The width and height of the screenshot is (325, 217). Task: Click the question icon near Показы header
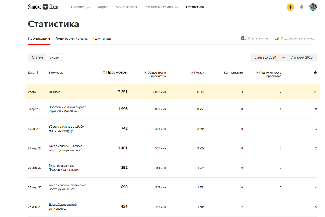(191, 72)
